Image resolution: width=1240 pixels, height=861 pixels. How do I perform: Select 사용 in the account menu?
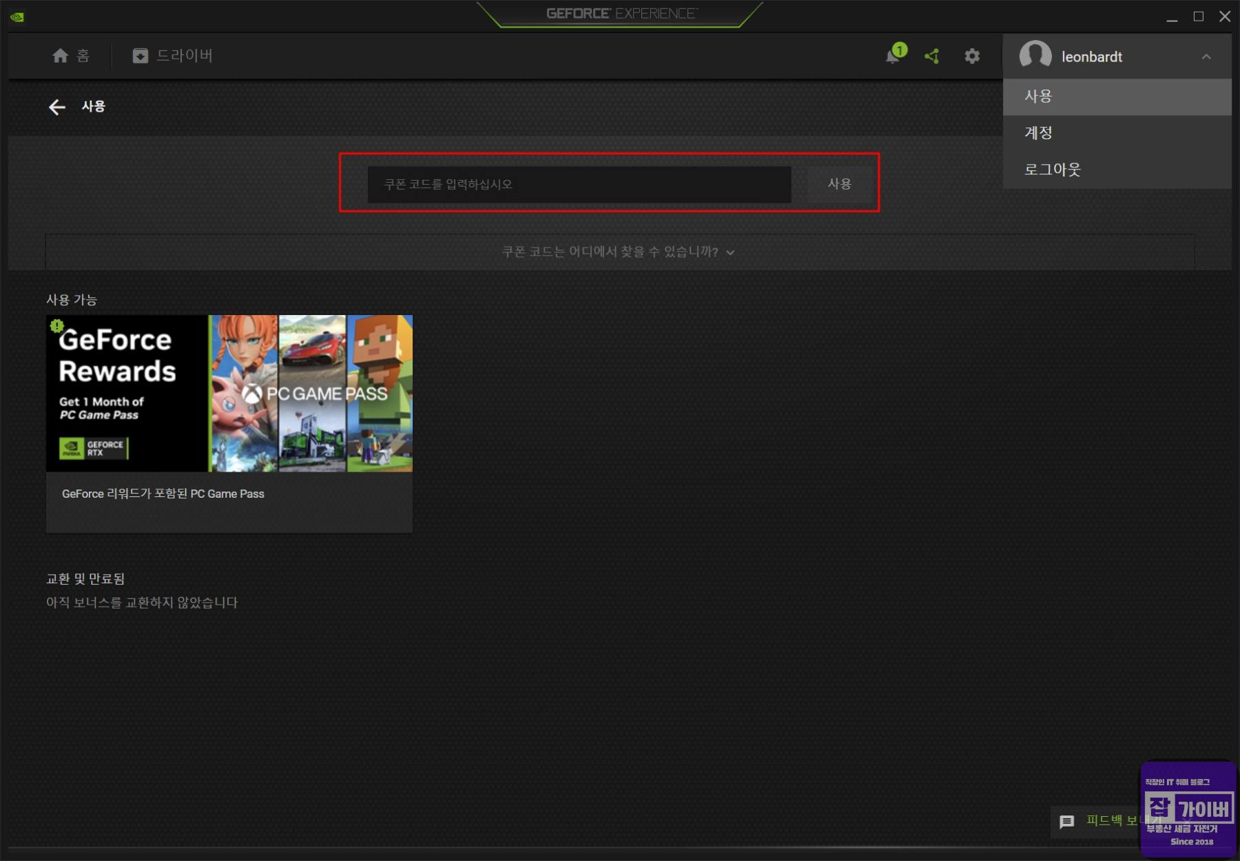click(x=1117, y=97)
